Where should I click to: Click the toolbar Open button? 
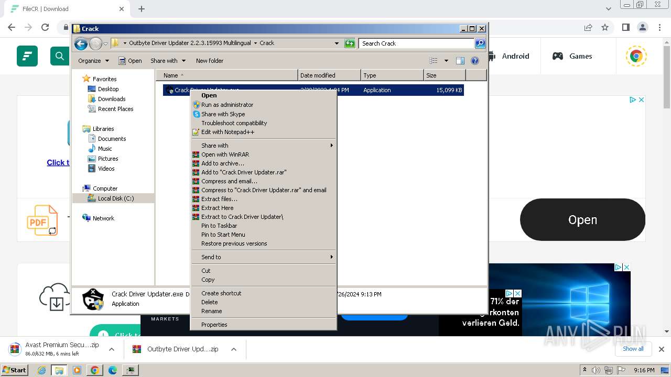130,61
